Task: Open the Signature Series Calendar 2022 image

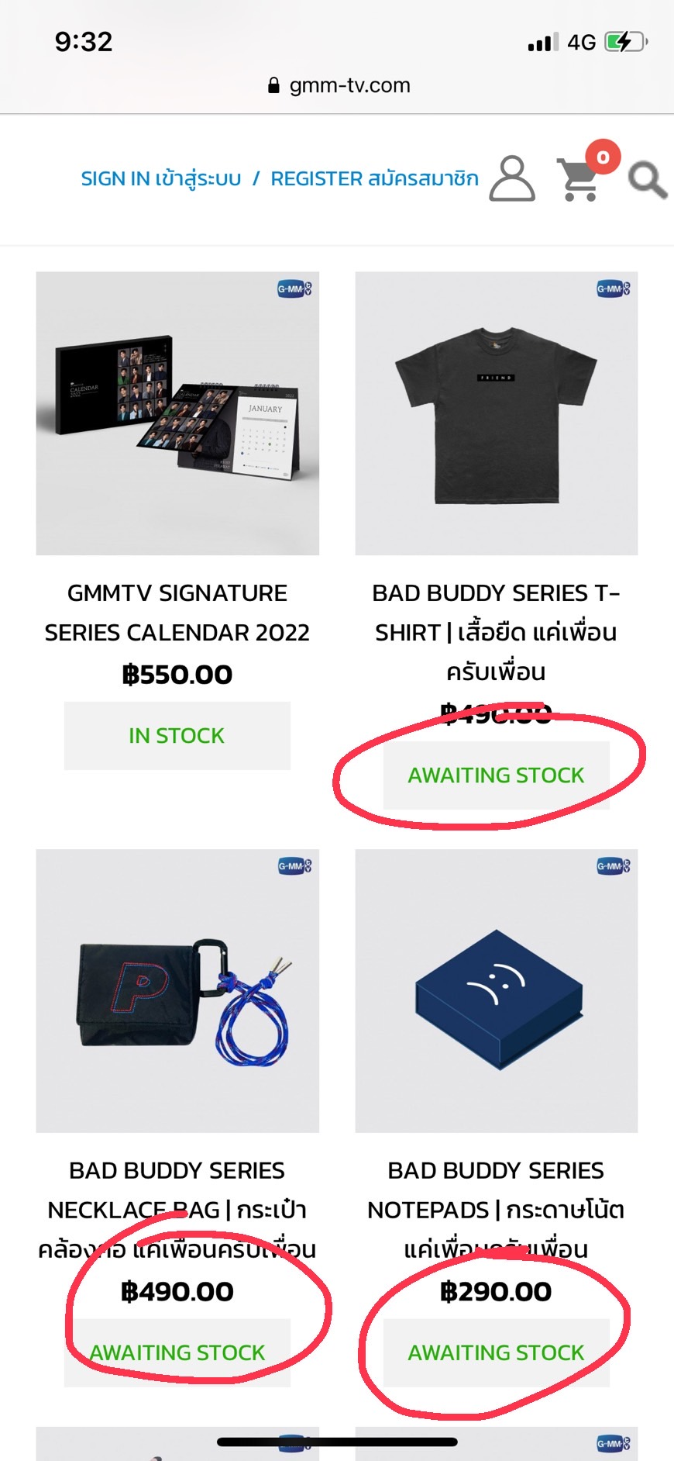Action: pyautogui.click(x=177, y=413)
